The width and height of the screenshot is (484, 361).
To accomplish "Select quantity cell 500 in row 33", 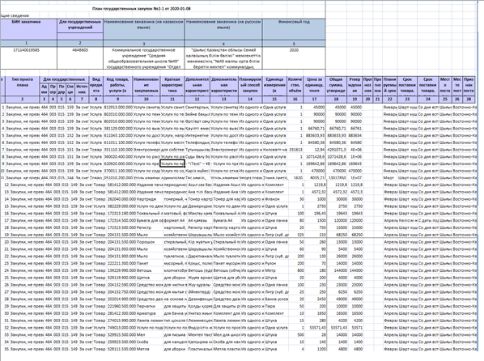I will [x=297, y=335].
